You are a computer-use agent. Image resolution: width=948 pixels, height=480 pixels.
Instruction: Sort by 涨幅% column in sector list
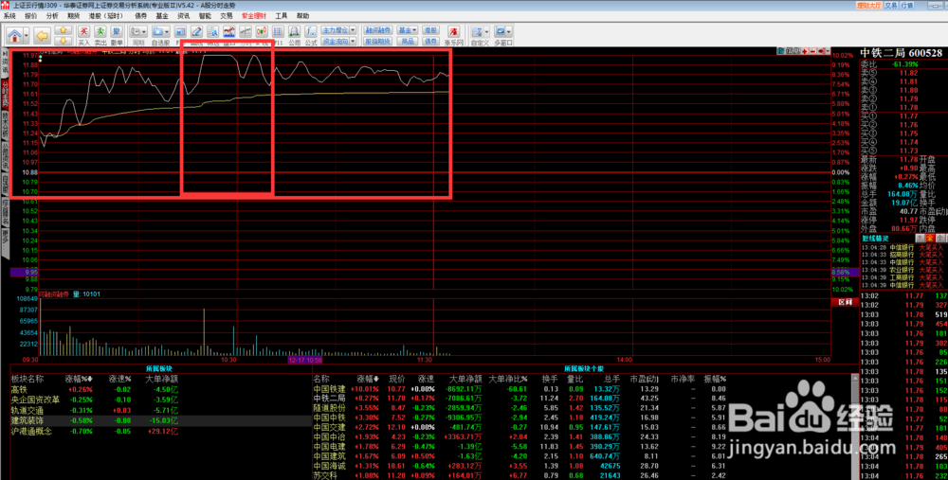pos(79,404)
